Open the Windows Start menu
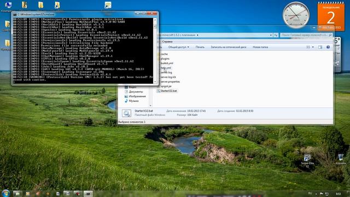The image size is (350, 197). 5,193
